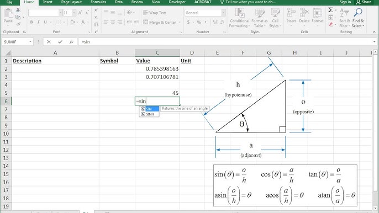Expand the Name Box dropdown showing SUMIF
Viewport: 379px width, 213px height.
[x=30, y=42]
